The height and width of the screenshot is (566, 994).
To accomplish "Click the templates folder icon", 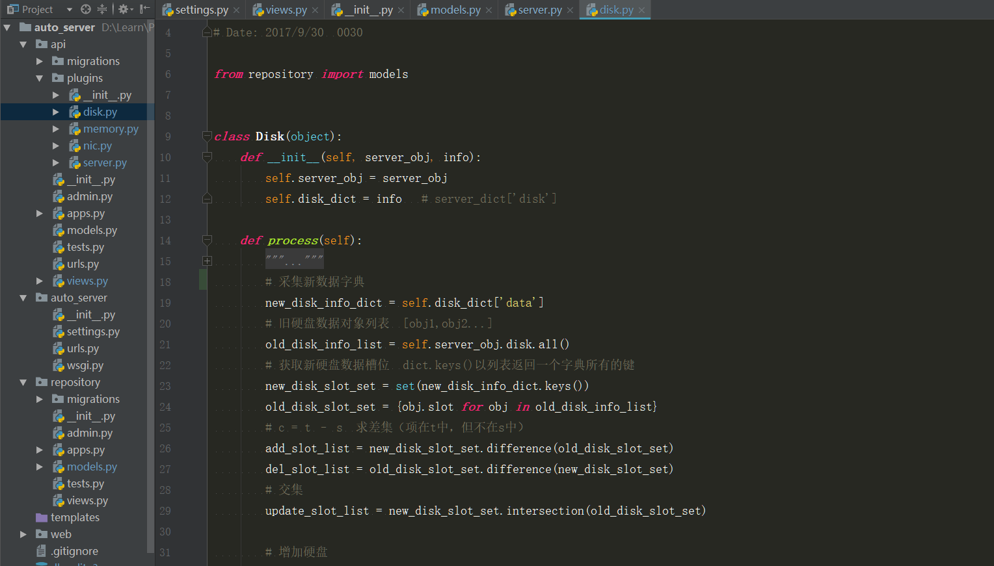I will click(x=42, y=517).
